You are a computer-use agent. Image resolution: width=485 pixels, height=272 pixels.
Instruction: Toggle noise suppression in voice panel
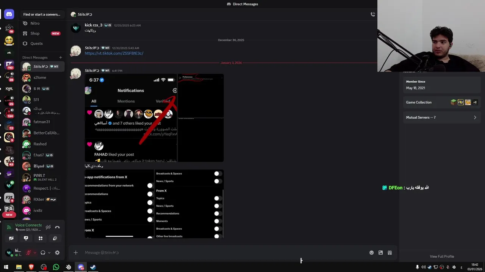coord(48,227)
